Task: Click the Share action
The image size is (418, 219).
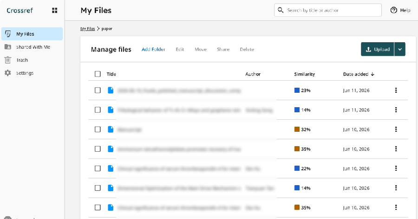Action: (x=223, y=49)
